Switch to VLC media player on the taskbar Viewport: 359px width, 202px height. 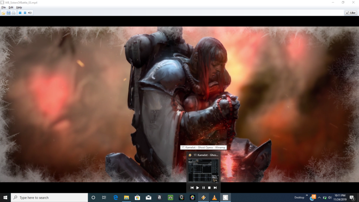point(214,197)
